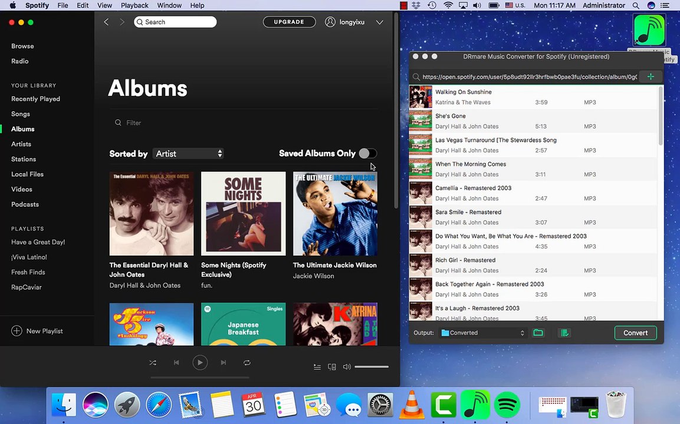Toggle shuffle in Spotify player
This screenshot has width=680, height=424.
pyautogui.click(x=153, y=363)
